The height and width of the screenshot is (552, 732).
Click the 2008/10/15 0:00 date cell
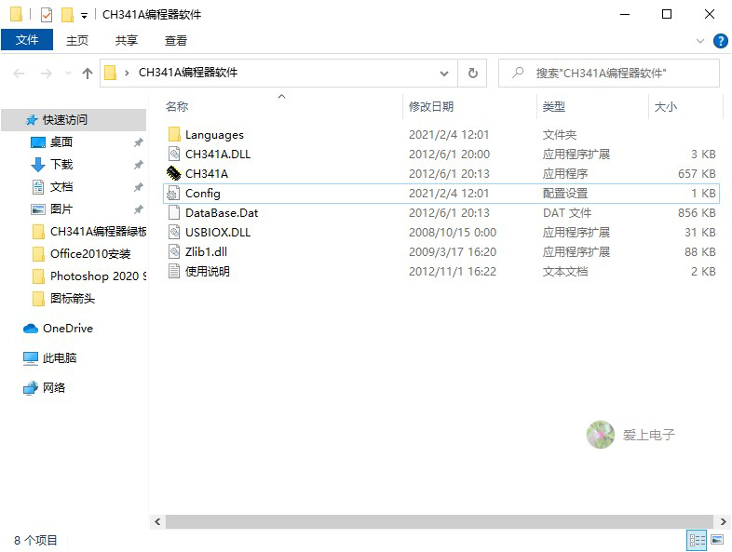click(x=453, y=233)
